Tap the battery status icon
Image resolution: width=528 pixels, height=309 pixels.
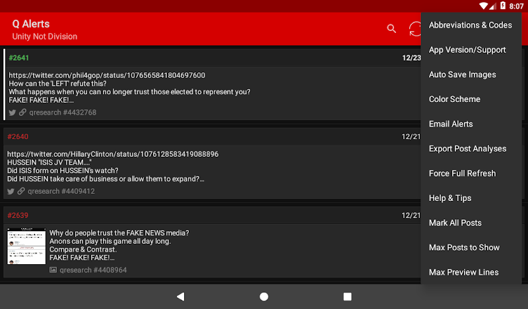[503, 6]
